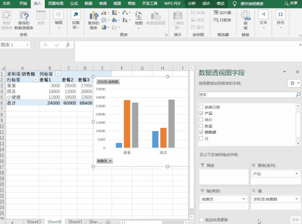
Task: Click the Link (链接) globe icon
Action: pos(245,16)
